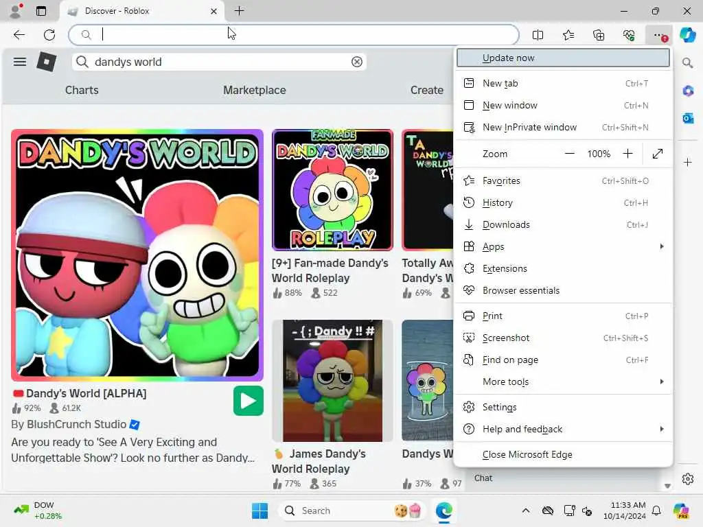Open sidebar settings gear icon
Viewport: 703px width, 527px height.
[688, 478]
